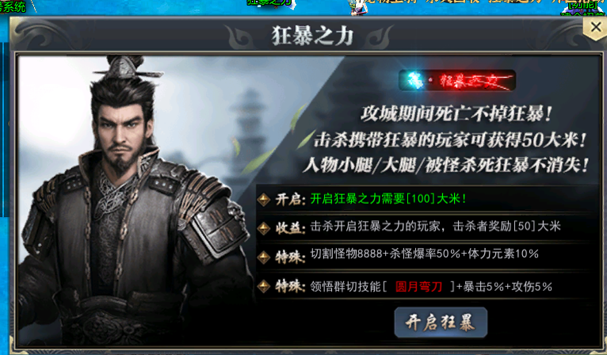Click the green 开启狂暴之力需要[100]大米 text
The width and height of the screenshot is (607, 355).
[387, 199]
